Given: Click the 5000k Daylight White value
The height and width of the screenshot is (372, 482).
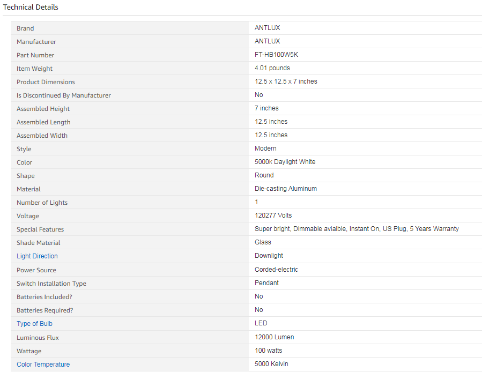Looking at the screenshot, I should (x=285, y=162).
